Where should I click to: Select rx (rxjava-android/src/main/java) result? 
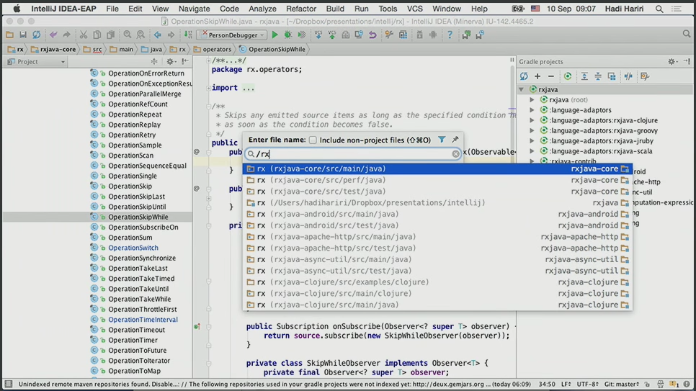pyautogui.click(x=437, y=214)
